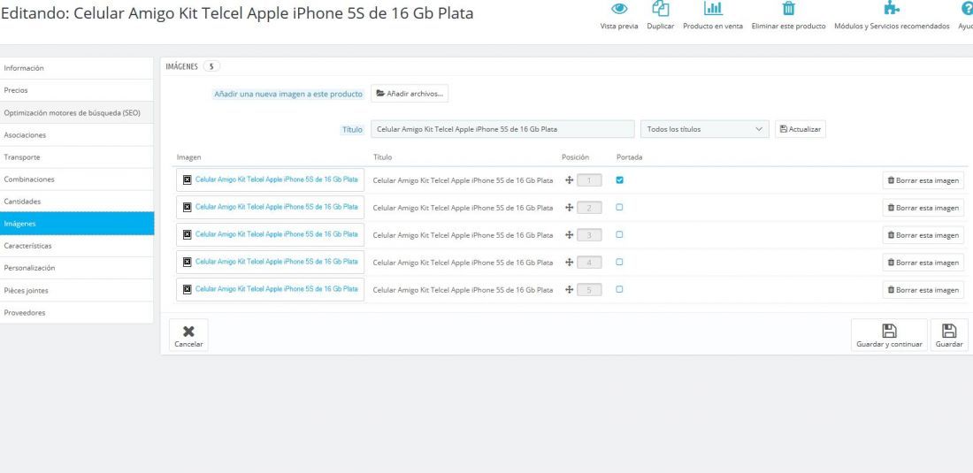Open the Todos los títulos dropdown
973x473 pixels.
point(704,129)
